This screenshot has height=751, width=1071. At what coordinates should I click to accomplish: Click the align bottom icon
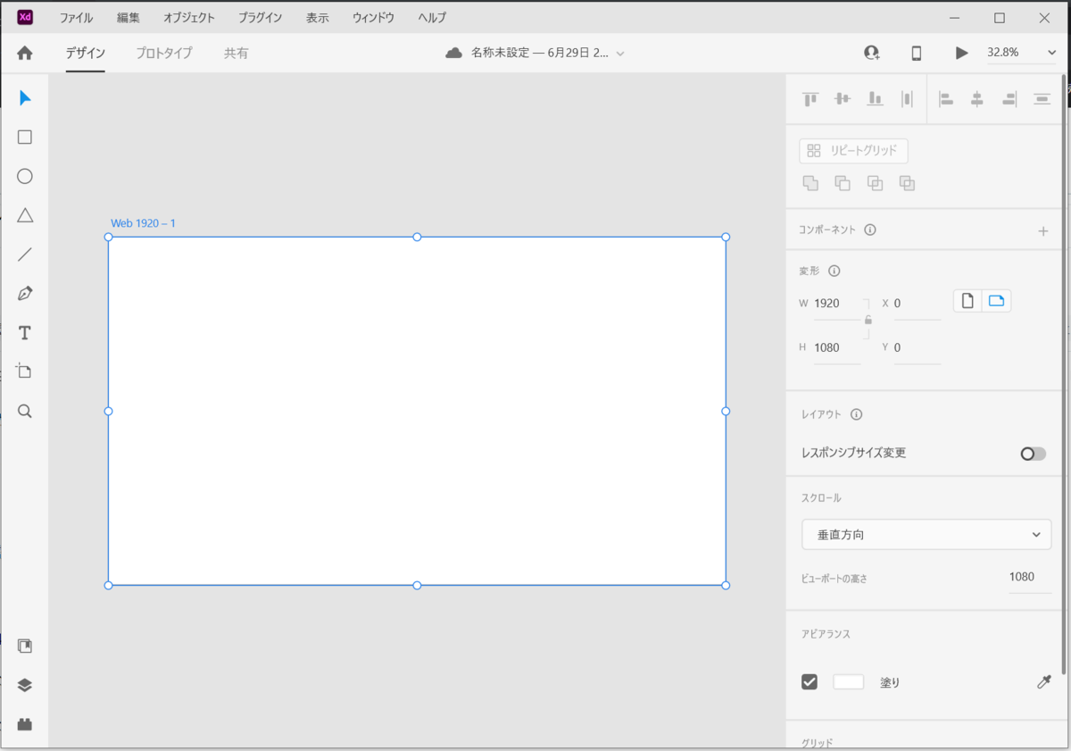pyautogui.click(x=876, y=99)
